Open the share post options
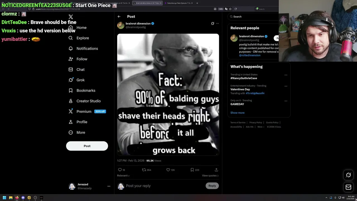Image resolution: width=357 pixels, height=201 pixels. pos(216,170)
